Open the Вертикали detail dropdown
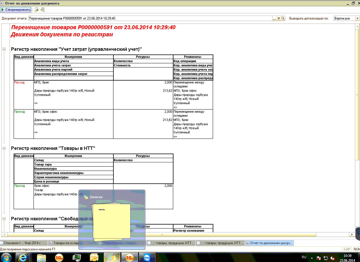Image resolution: width=360 pixels, height=262 pixels. (357, 18)
